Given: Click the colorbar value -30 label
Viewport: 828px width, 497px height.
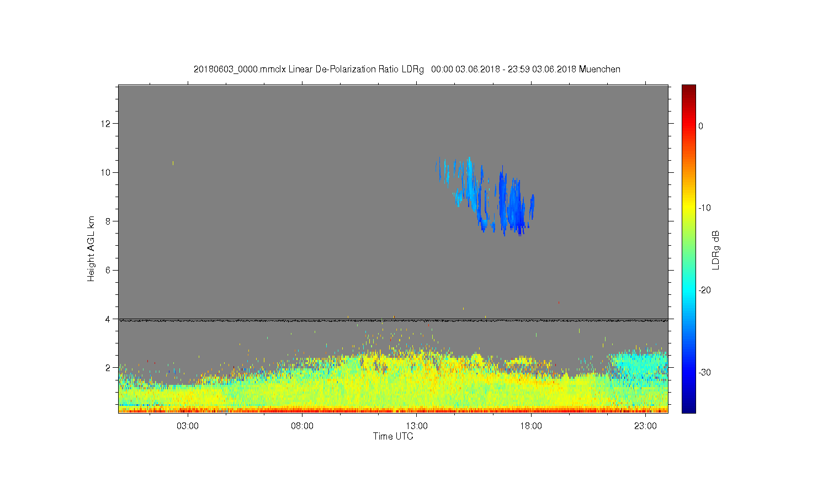Looking at the screenshot, I should coord(704,372).
